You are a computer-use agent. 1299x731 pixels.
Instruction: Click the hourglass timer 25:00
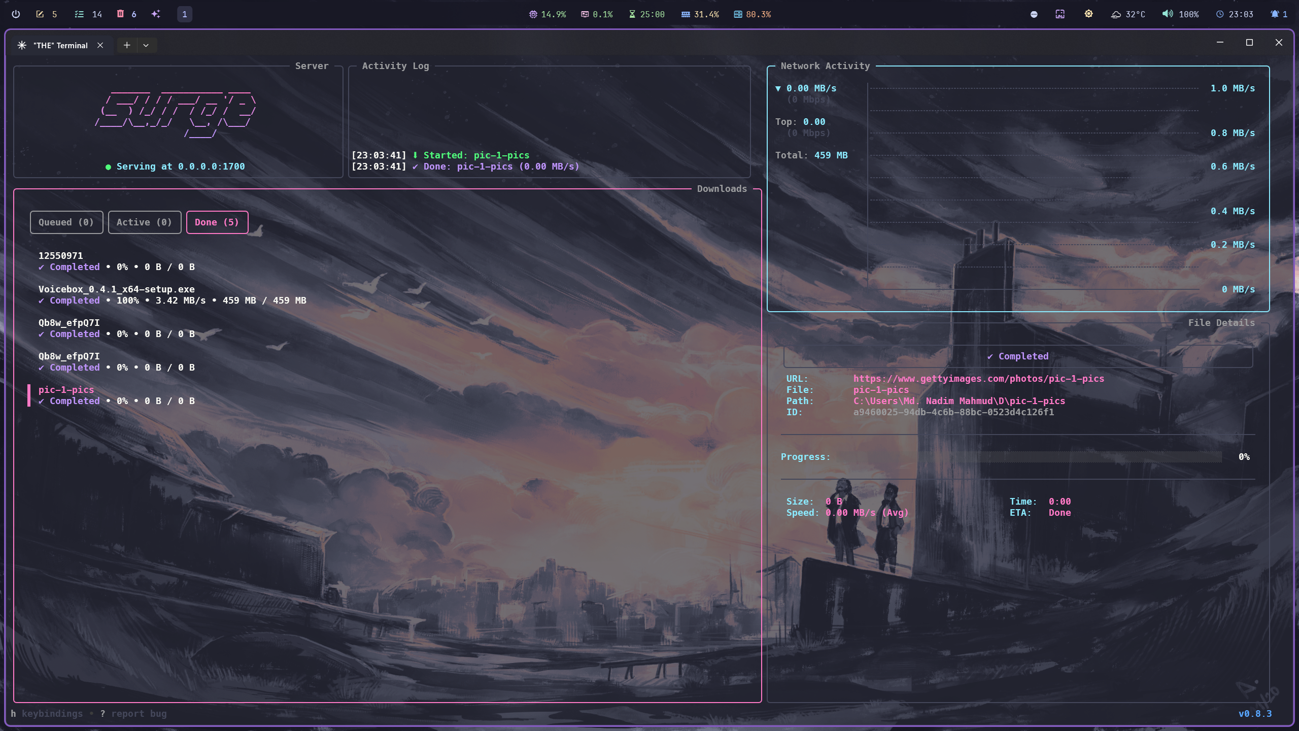point(647,14)
